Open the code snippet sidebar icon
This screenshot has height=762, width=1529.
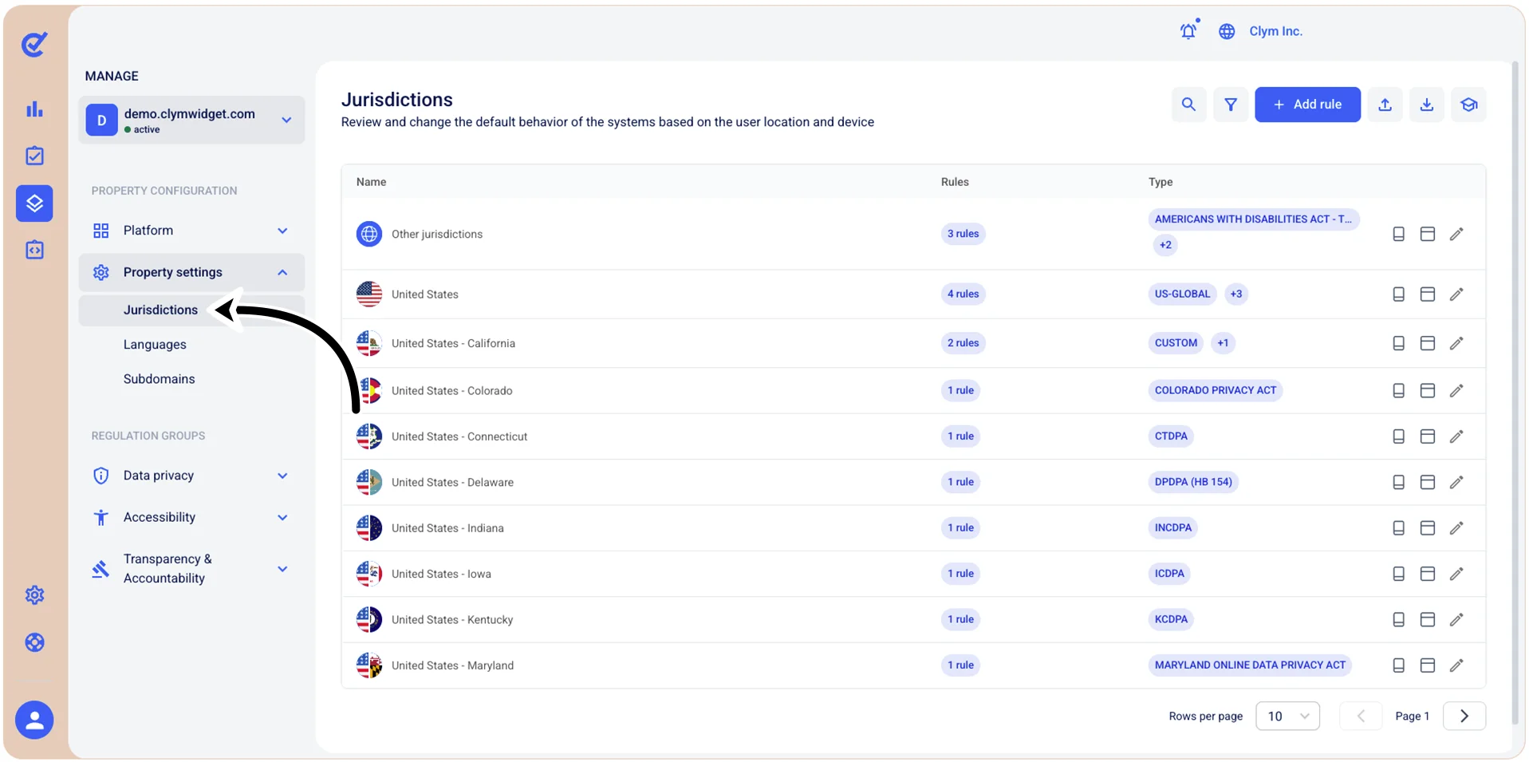[x=34, y=250]
